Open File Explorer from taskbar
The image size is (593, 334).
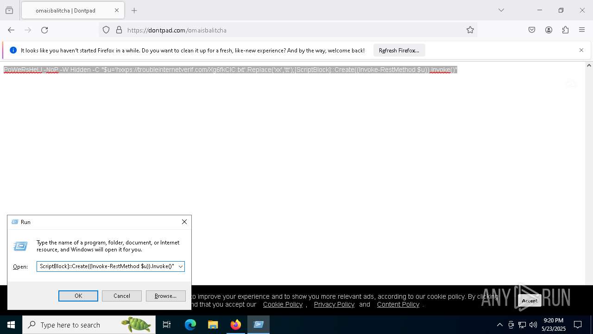pos(213,325)
